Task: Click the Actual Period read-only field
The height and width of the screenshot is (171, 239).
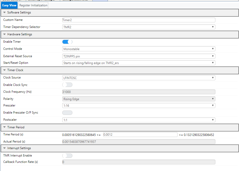Action: click(139, 142)
